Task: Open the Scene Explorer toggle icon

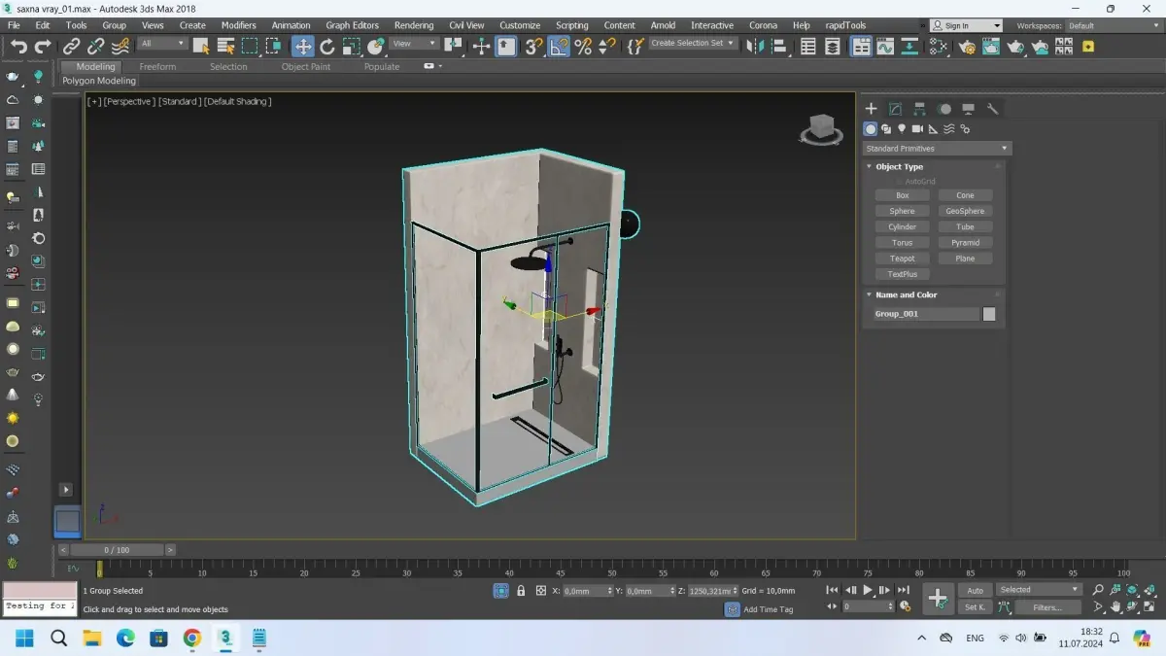Action: (x=808, y=46)
